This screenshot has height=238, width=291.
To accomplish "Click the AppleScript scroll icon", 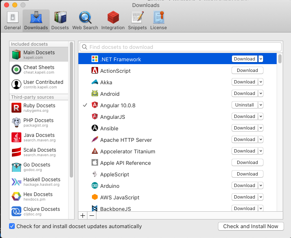I will 95,174.
